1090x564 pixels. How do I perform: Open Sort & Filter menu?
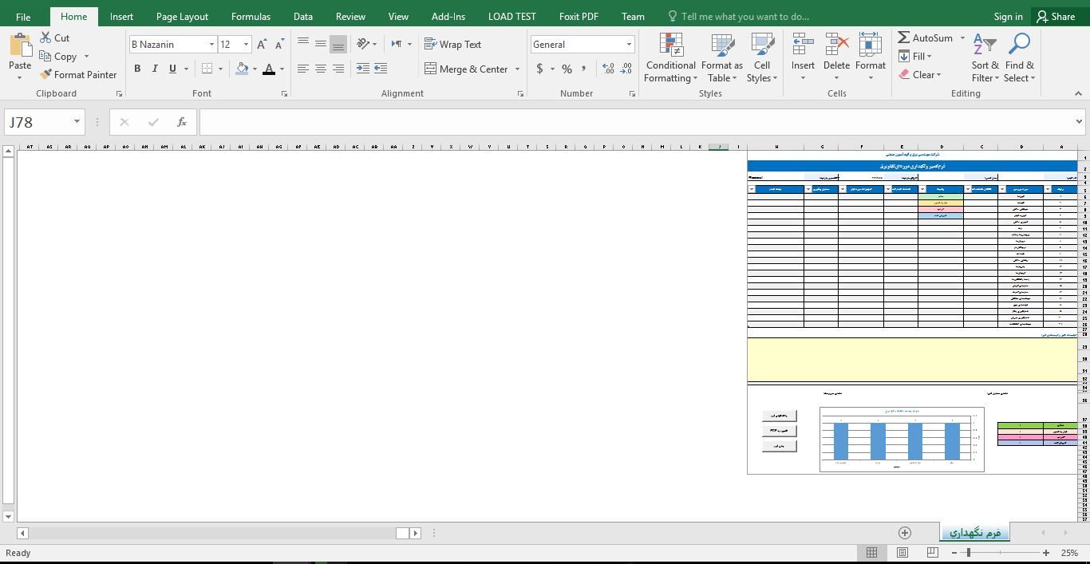click(x=985, y=57)
